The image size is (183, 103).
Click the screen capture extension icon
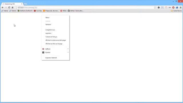click(162, 7)
